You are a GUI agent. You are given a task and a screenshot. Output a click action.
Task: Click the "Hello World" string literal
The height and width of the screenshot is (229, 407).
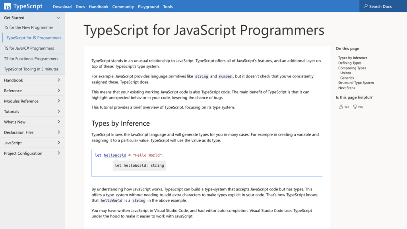tap(147, 155)
